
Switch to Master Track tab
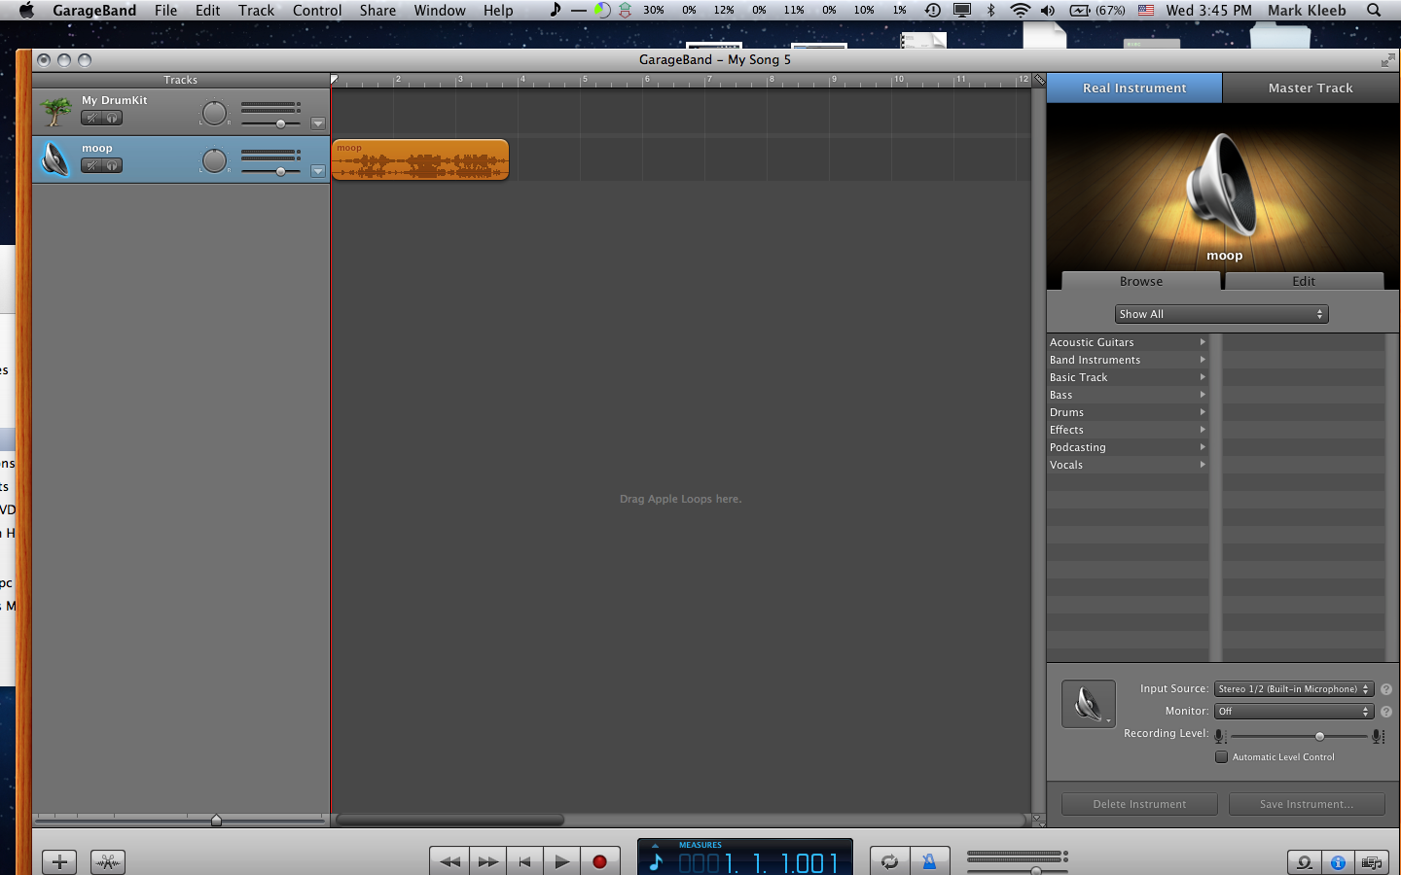1311,87
